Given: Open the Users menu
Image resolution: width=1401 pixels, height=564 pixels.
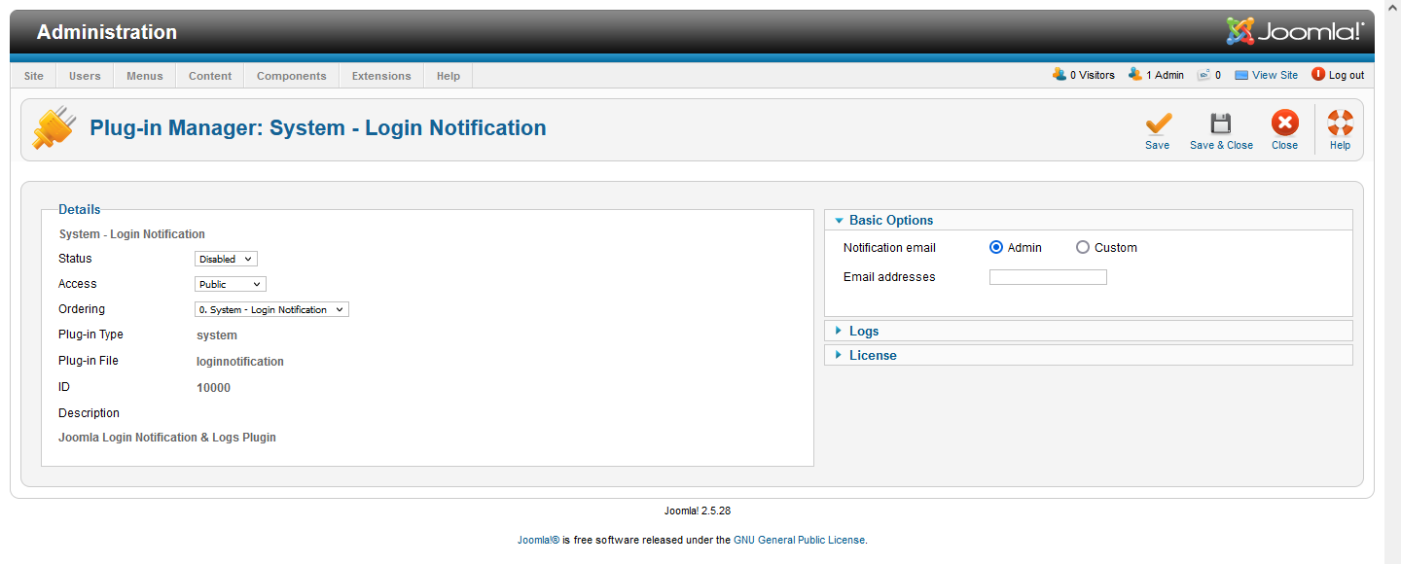Looking at the screenshot, I should pos(85,76).
